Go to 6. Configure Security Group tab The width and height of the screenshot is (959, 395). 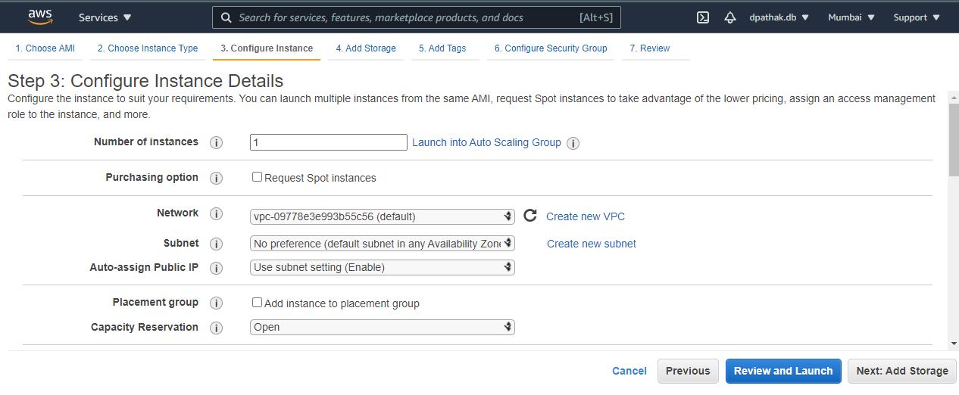(551, 48)
